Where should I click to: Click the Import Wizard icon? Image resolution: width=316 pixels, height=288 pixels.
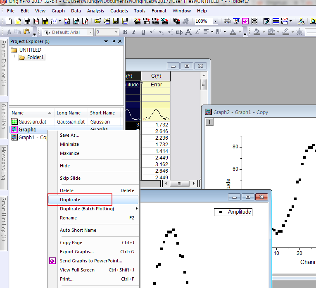coord(137,21)
